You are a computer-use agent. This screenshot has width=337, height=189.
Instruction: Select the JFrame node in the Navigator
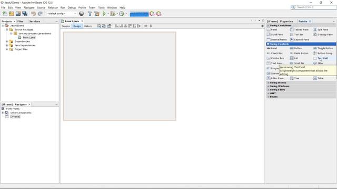pyautogui.click(x=15, y=117)
